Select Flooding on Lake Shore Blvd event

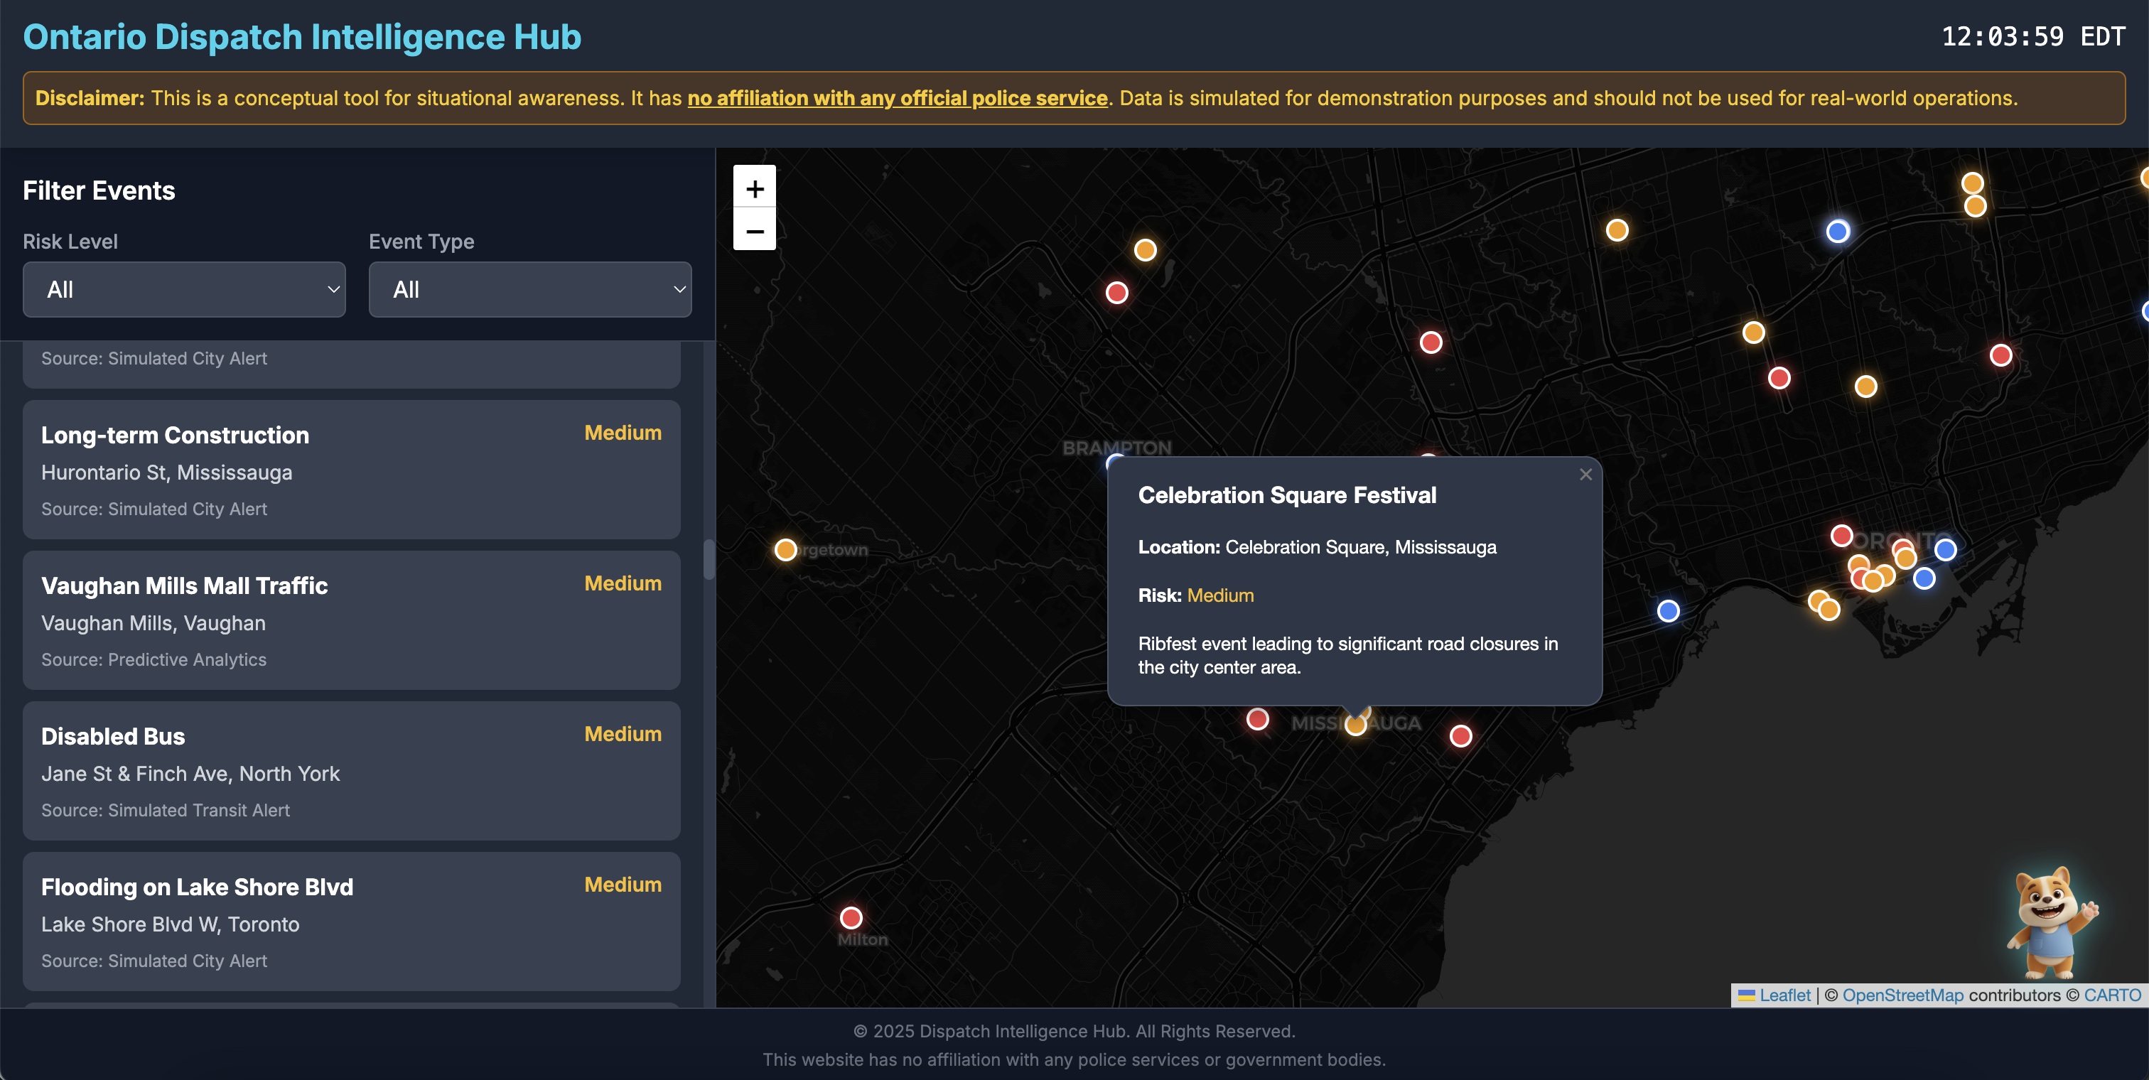(351, 922)
